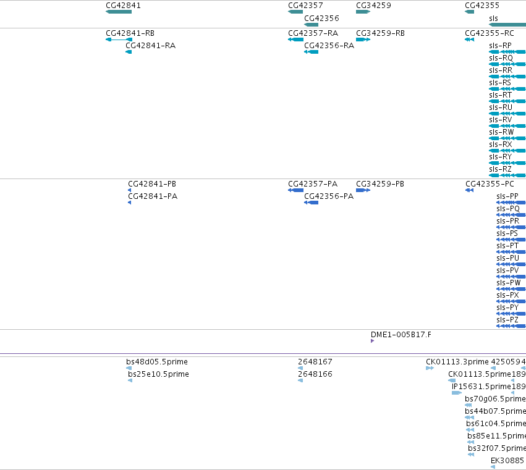Click the 2648167 EST label
Image resolution: width=526 pixels, height=470 pixels.
click(315, 362)
